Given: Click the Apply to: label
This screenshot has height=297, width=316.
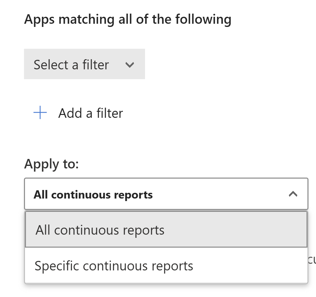Looking at the screenshot, I should tap(51, 164).
